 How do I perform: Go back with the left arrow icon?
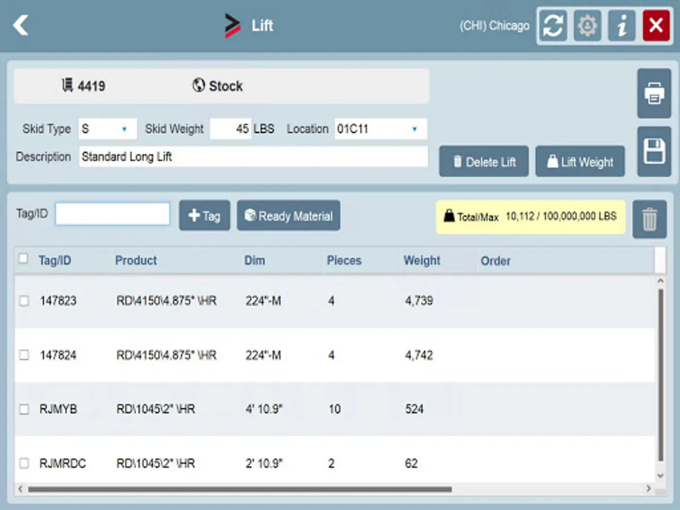tap(20, 25)
